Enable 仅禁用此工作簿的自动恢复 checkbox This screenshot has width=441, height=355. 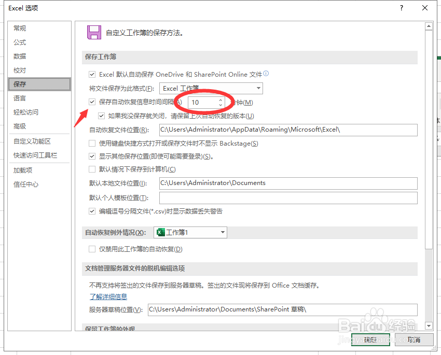click(x=92, y=249)
